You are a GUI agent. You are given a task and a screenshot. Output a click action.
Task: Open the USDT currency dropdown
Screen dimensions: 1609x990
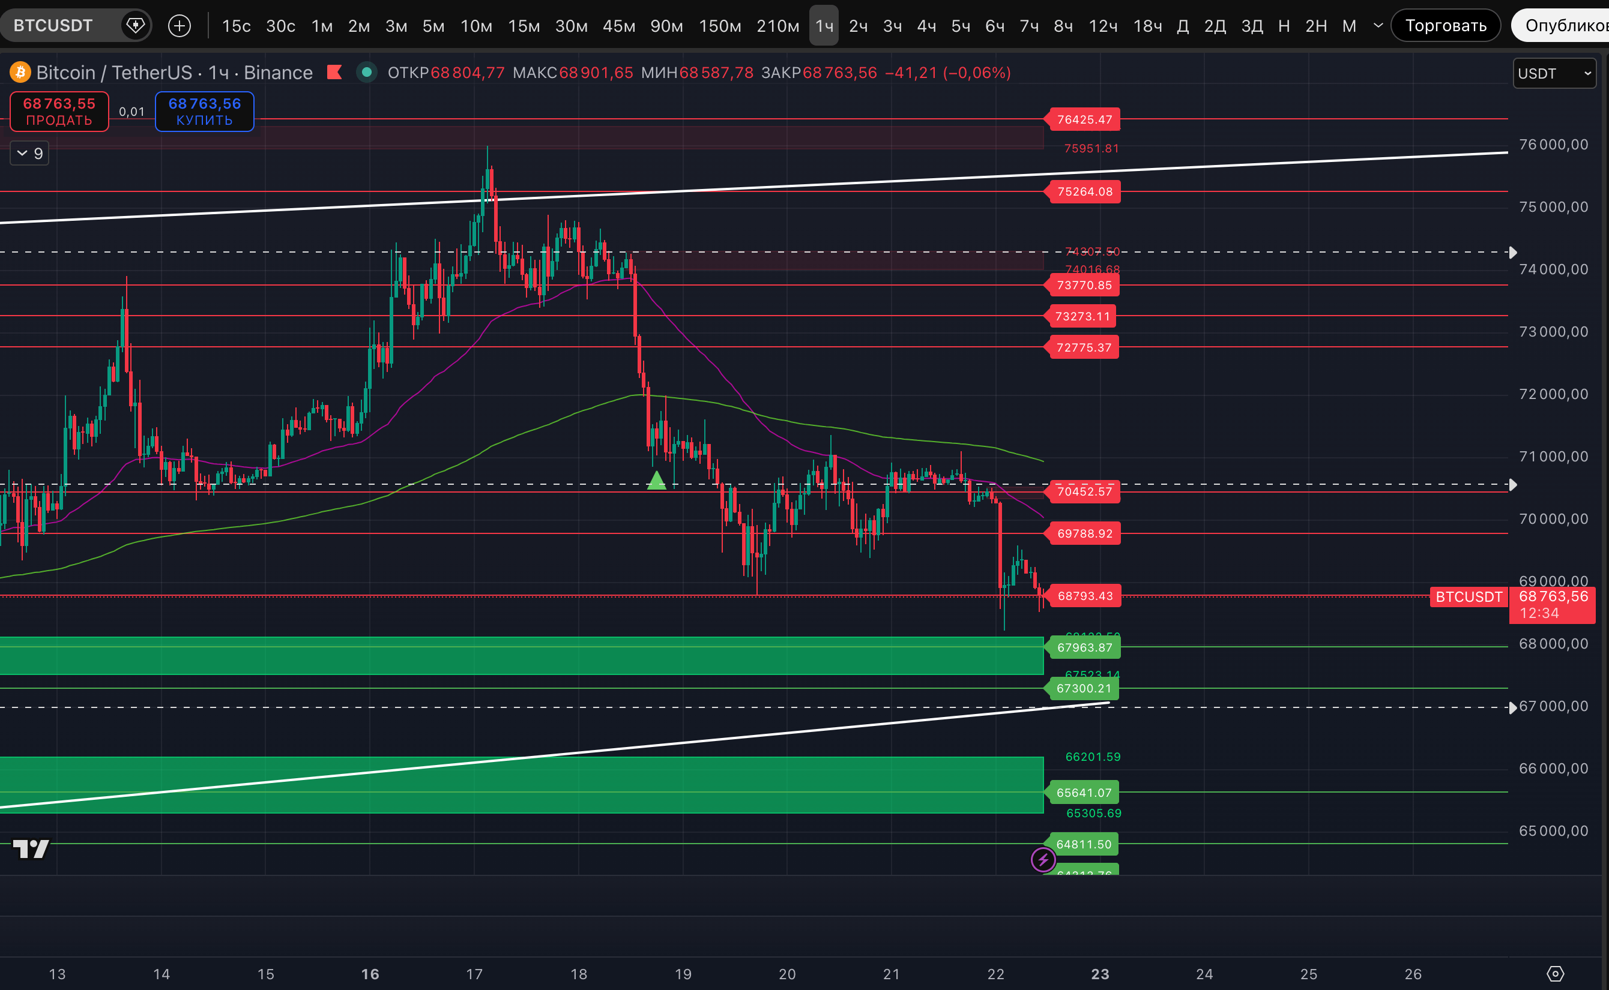[1553, 73]
